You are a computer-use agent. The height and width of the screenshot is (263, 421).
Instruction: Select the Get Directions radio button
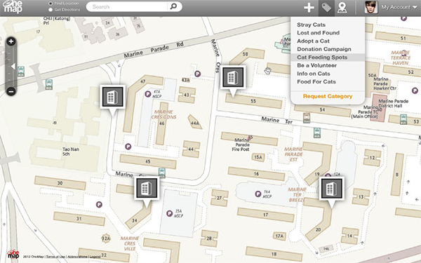51,10
